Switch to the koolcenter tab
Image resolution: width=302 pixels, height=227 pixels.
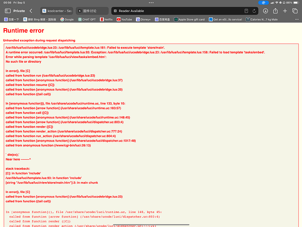(56, 10)
